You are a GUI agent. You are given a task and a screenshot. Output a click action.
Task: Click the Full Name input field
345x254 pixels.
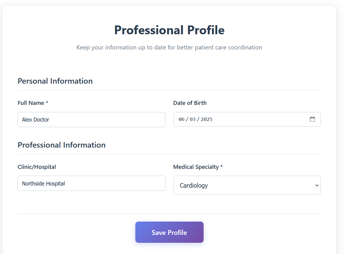(91, 120)
